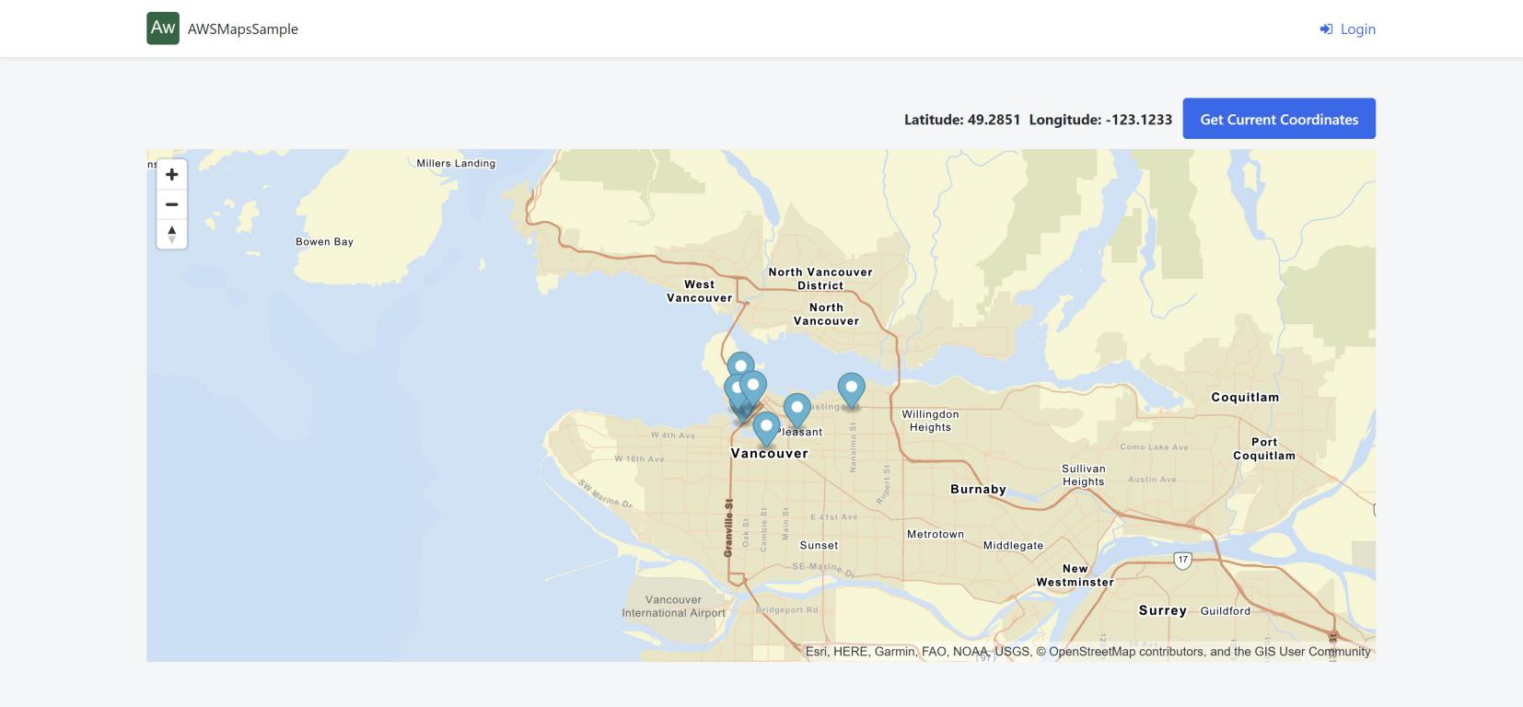1523x707 pixels.
Task: Click the Esri map attribution text
Action: [1088, 652]
